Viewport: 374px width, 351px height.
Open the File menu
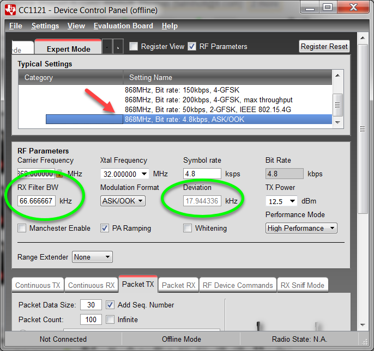(x=16, y=26)
